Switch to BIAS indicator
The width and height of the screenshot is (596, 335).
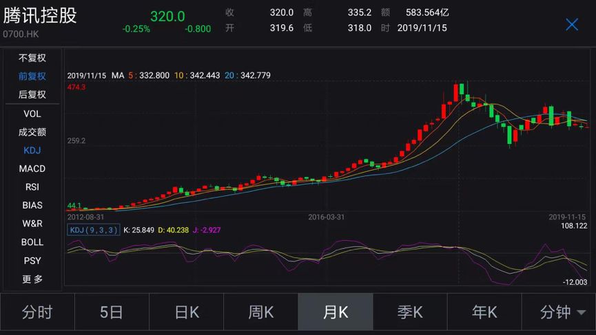(x=32, y=205)
